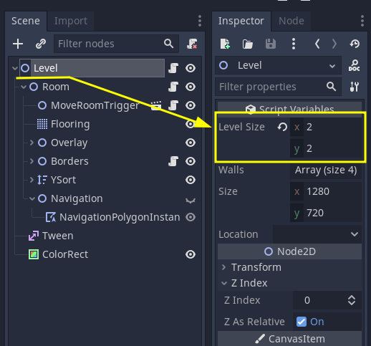Open the script on MoveRoomTrigger
The image size is (371, 346).
tap(173, 105)
